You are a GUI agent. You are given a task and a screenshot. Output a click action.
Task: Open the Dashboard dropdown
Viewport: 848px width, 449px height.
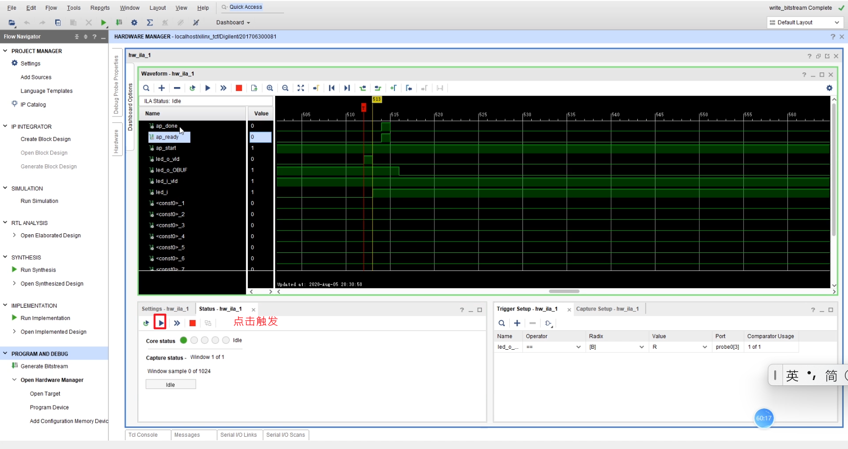pos(233,22)
